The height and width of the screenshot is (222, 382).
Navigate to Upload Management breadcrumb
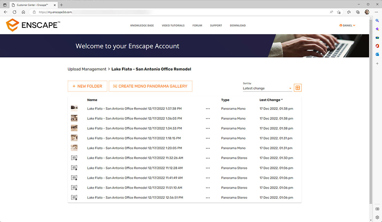pyautogui.click(x=87, y=69)
